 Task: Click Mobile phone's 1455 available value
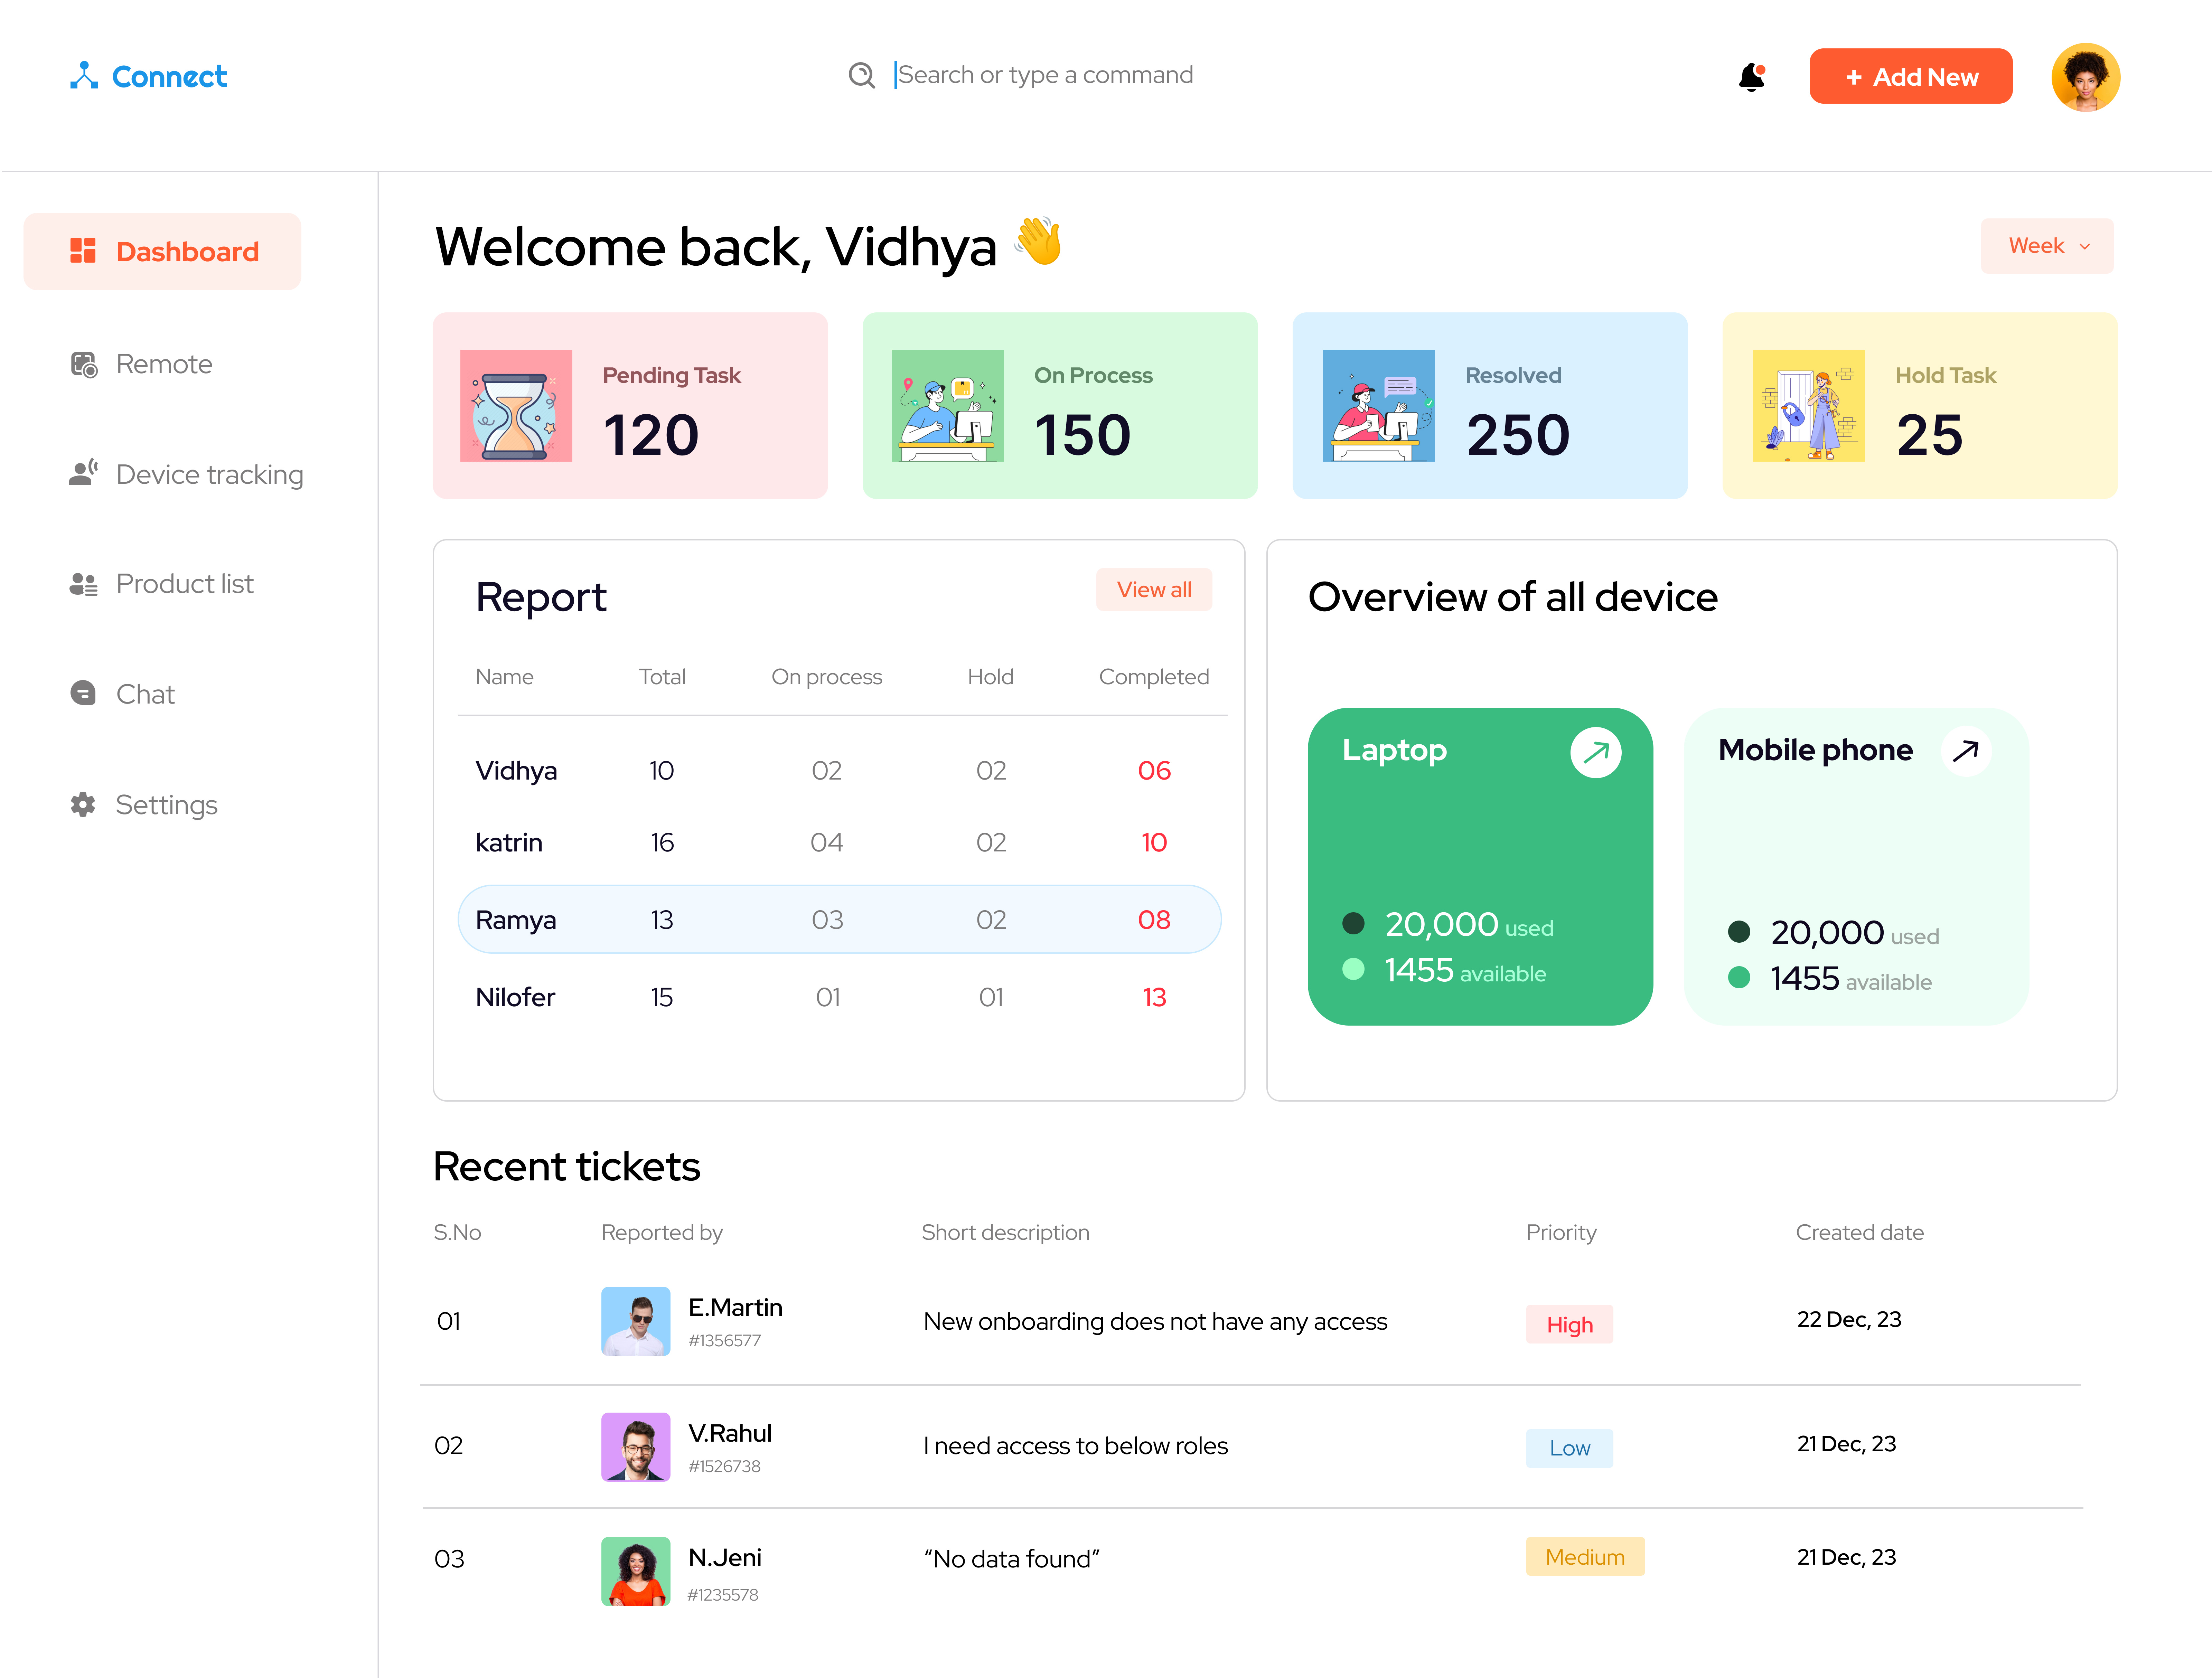(1804, 978)
